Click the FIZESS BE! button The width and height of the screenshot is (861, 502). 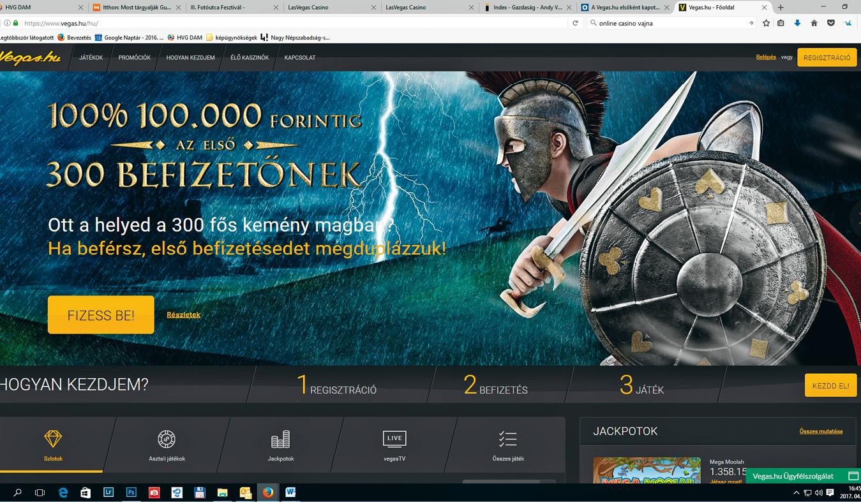[101, 315]
